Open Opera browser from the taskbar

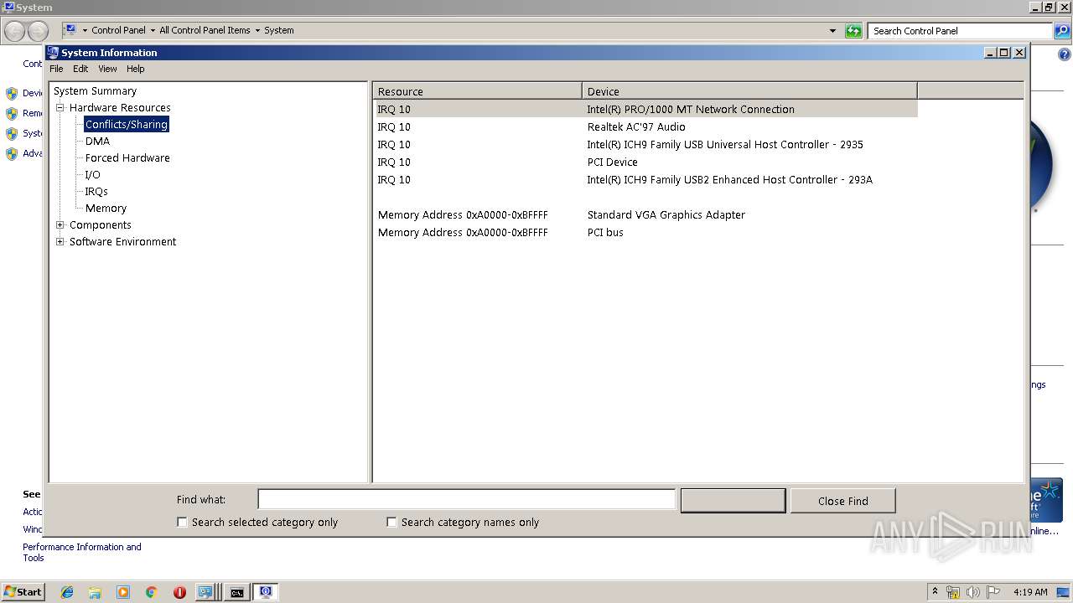(x=179, y=592)
